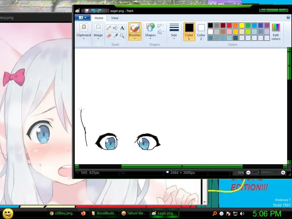Click the Image select icon
The height and width of the screenshot is (219, 292).
pos(98,27)
